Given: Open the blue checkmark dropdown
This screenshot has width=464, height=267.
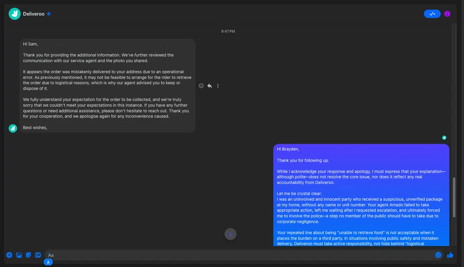Looking at the screenshot, I should coord(432,14).
